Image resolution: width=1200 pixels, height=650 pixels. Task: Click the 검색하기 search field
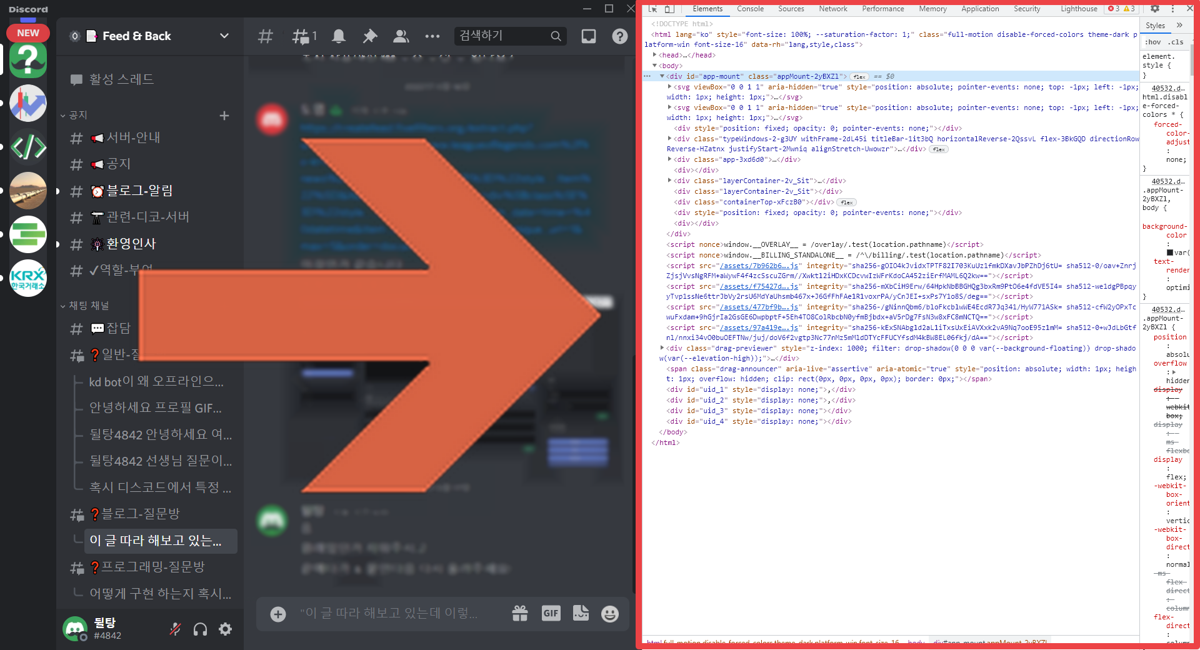[511, 36]
